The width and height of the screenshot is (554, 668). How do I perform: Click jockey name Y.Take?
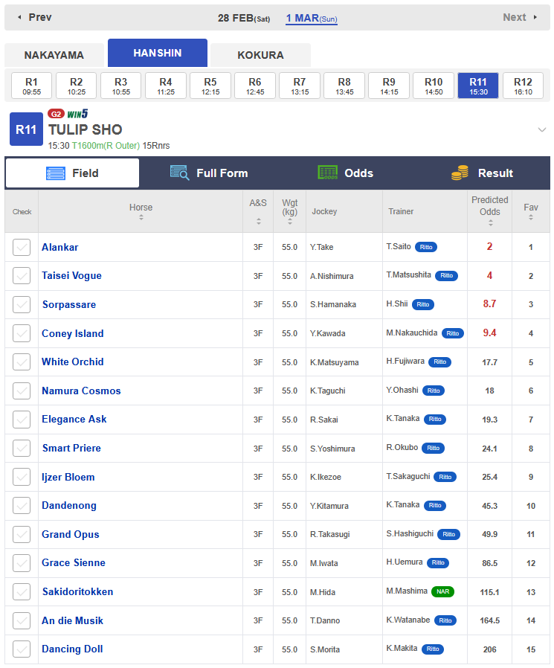pyautogui.click(x=321, y=247)
